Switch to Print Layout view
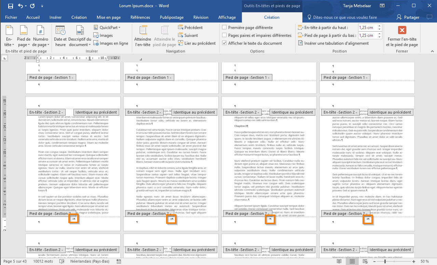 tap(352, 261)
